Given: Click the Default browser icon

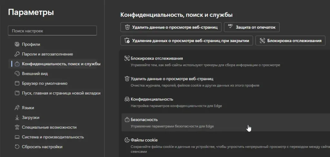Looking at the screenshot, I should coord(17,83).
